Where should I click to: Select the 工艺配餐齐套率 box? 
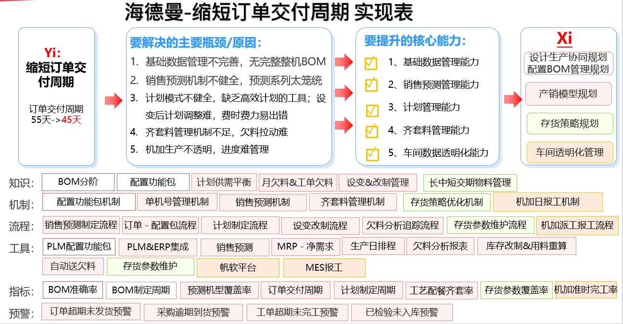[x=442, y=290]
